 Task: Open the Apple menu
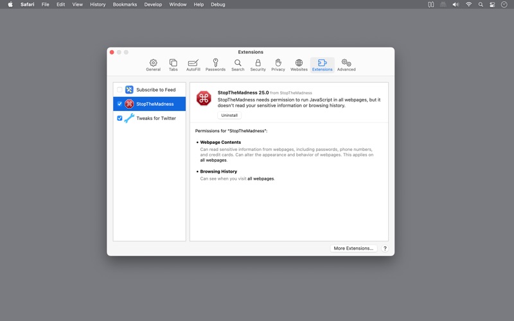click(10, 4)
